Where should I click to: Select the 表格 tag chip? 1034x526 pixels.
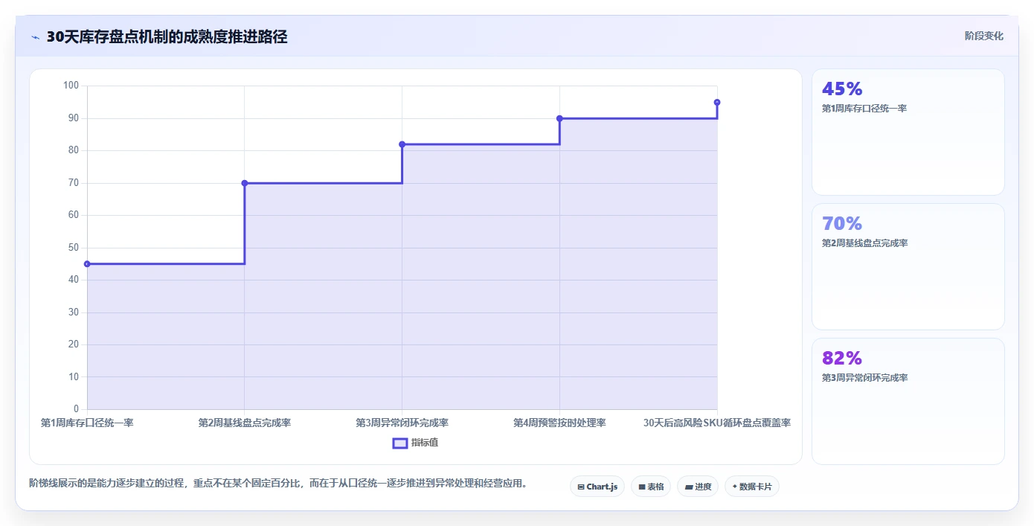[x=651, y=487]
